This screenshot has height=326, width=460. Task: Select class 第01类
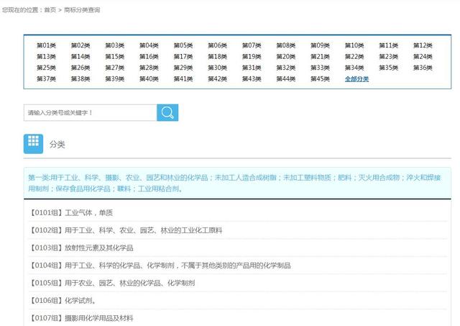(46, 45)
